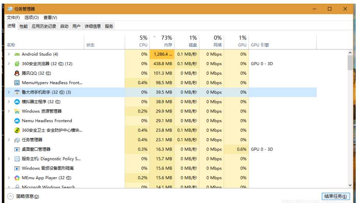Expand the 服务主机: Diagnostic Policy group
The width and height of the screenshot is (362, 203).
point(9,159)
